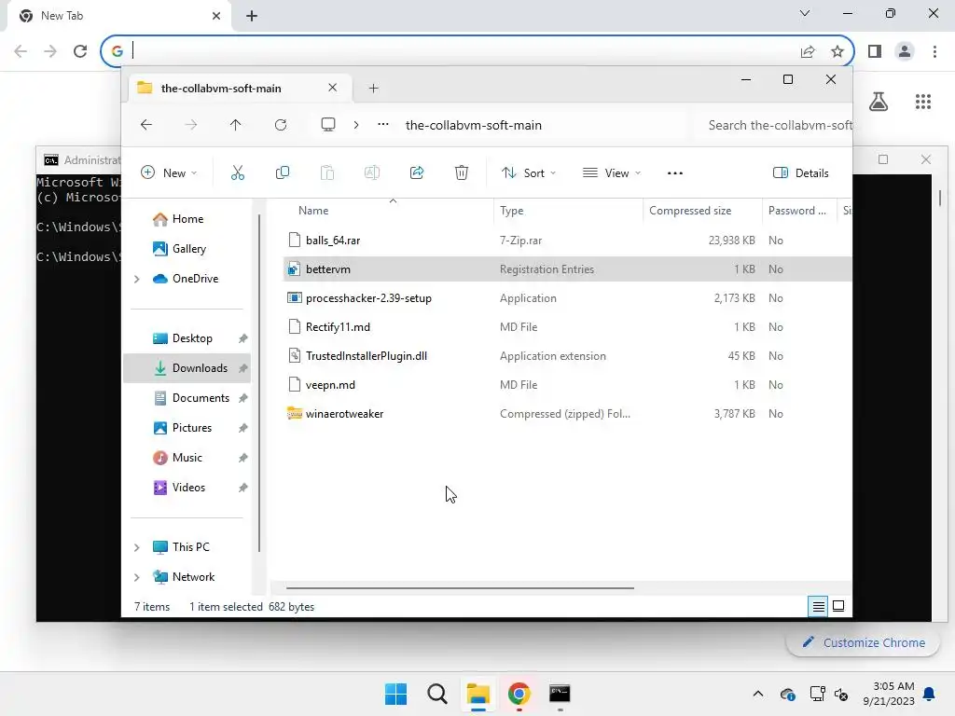955x716 pixels.
Task: Add a new File Explorer tab
Action: click(x=373, y=89)
